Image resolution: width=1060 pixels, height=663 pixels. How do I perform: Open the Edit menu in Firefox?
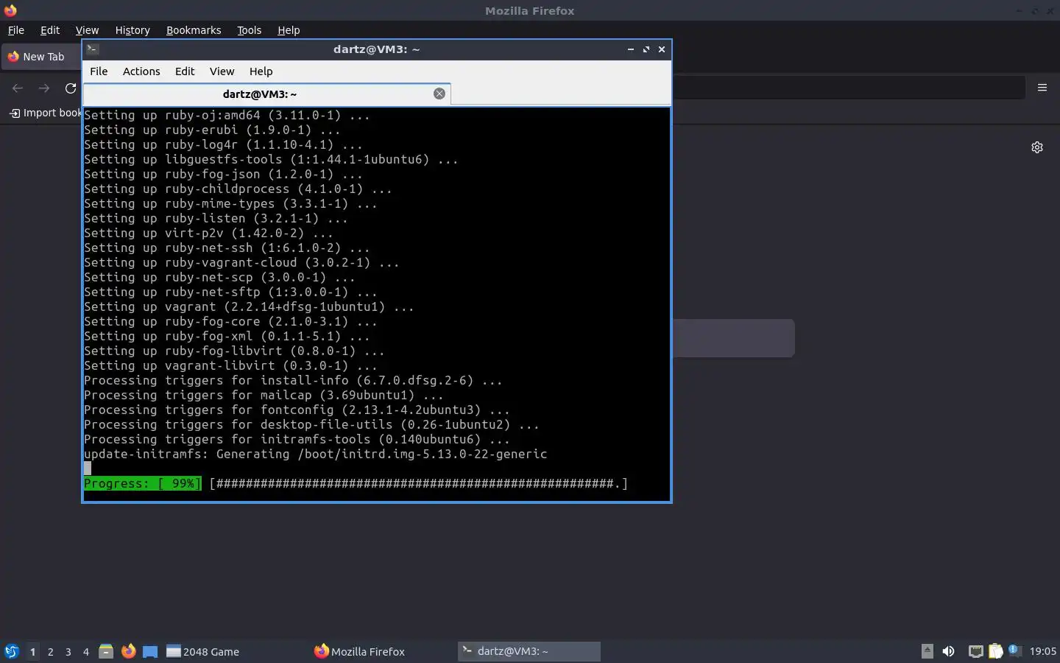tap(50, 30)
